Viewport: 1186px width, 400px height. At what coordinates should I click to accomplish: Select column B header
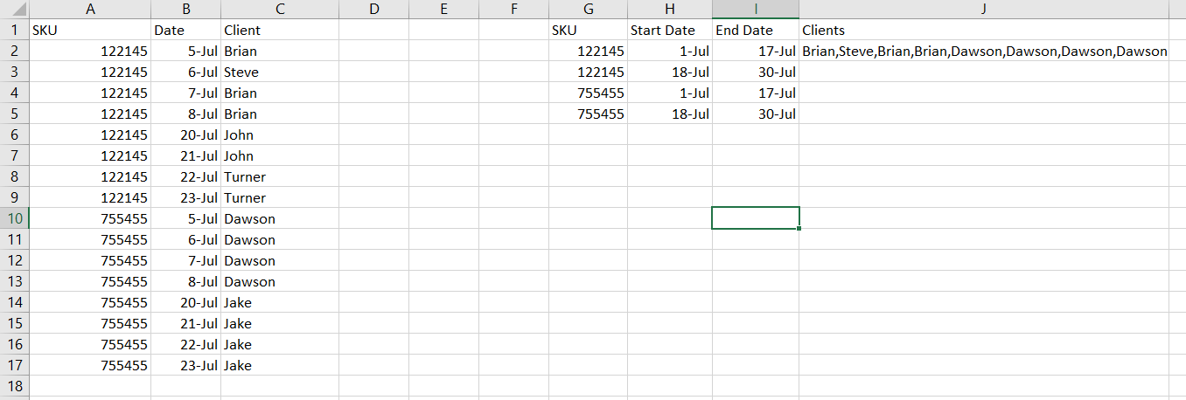click(x=185, y=9)
